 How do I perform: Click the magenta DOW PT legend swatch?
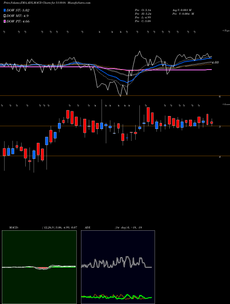[x=5, y=21]
